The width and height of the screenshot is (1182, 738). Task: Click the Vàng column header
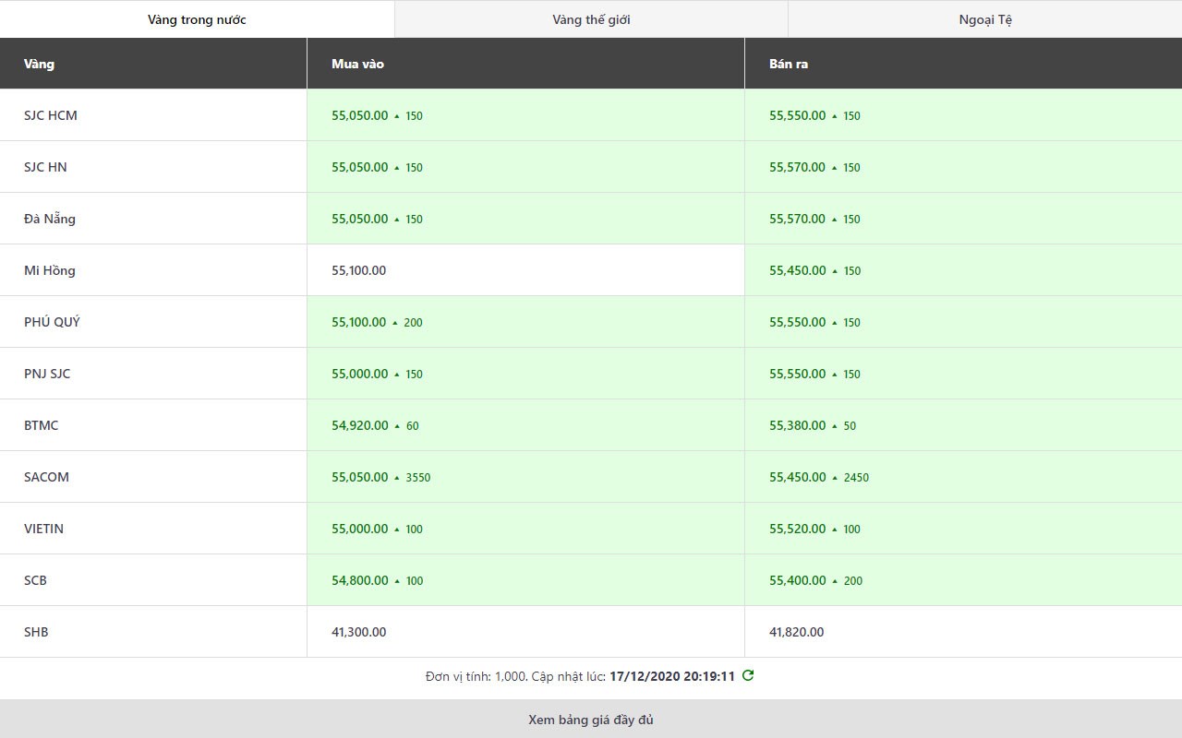[x=40, y=64]
